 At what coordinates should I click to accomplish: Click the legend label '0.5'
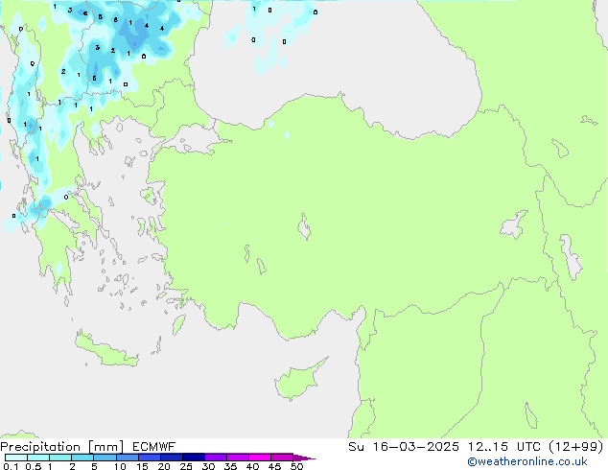33,466
